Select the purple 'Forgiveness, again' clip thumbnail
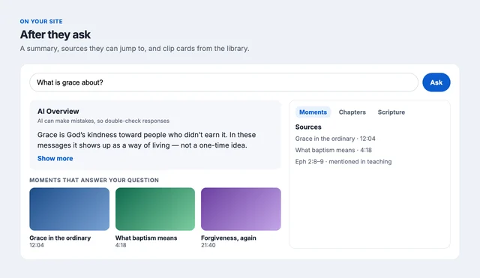480x278 pixels. [241, 209]
